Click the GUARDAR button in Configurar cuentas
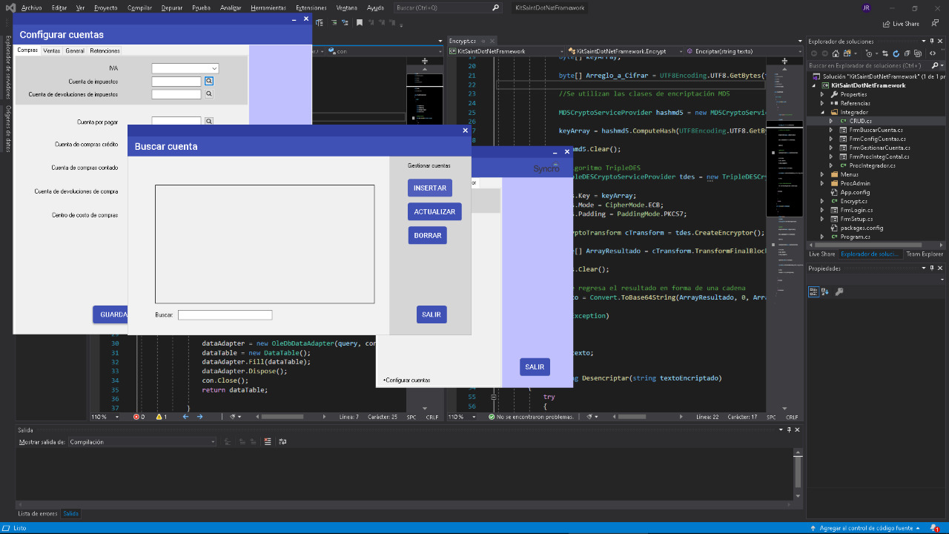The height and width of the screenshot is (534, 949). pyautogui.click(x=112, y=314)
